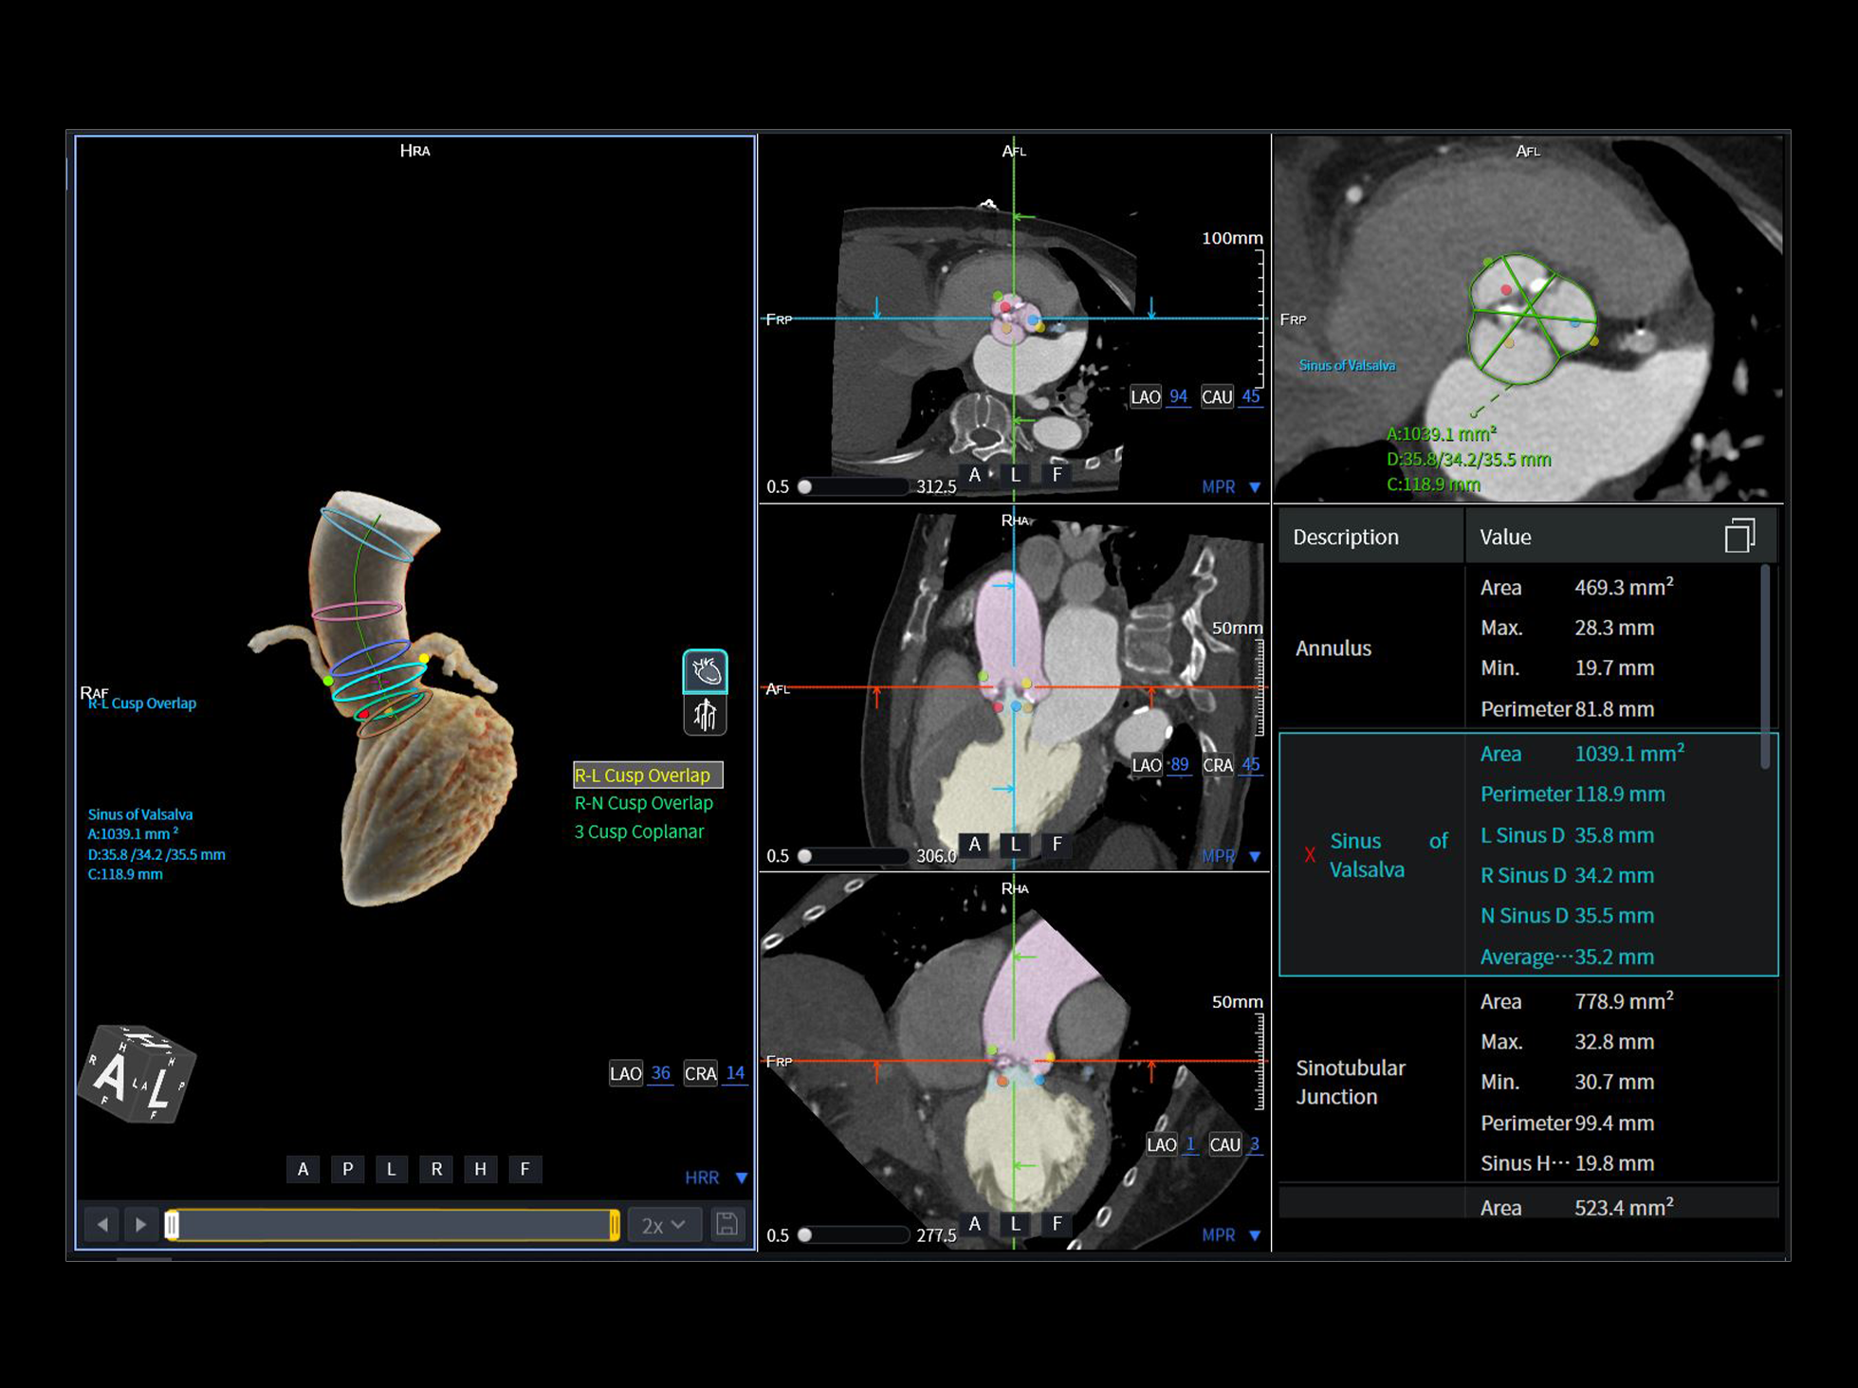Click the full body view icon
The image size is (1858, 1388).
[705, 716]
